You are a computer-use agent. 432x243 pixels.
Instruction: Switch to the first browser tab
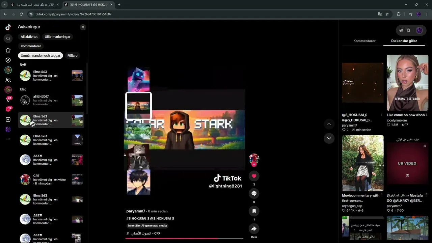pos(35,5)
